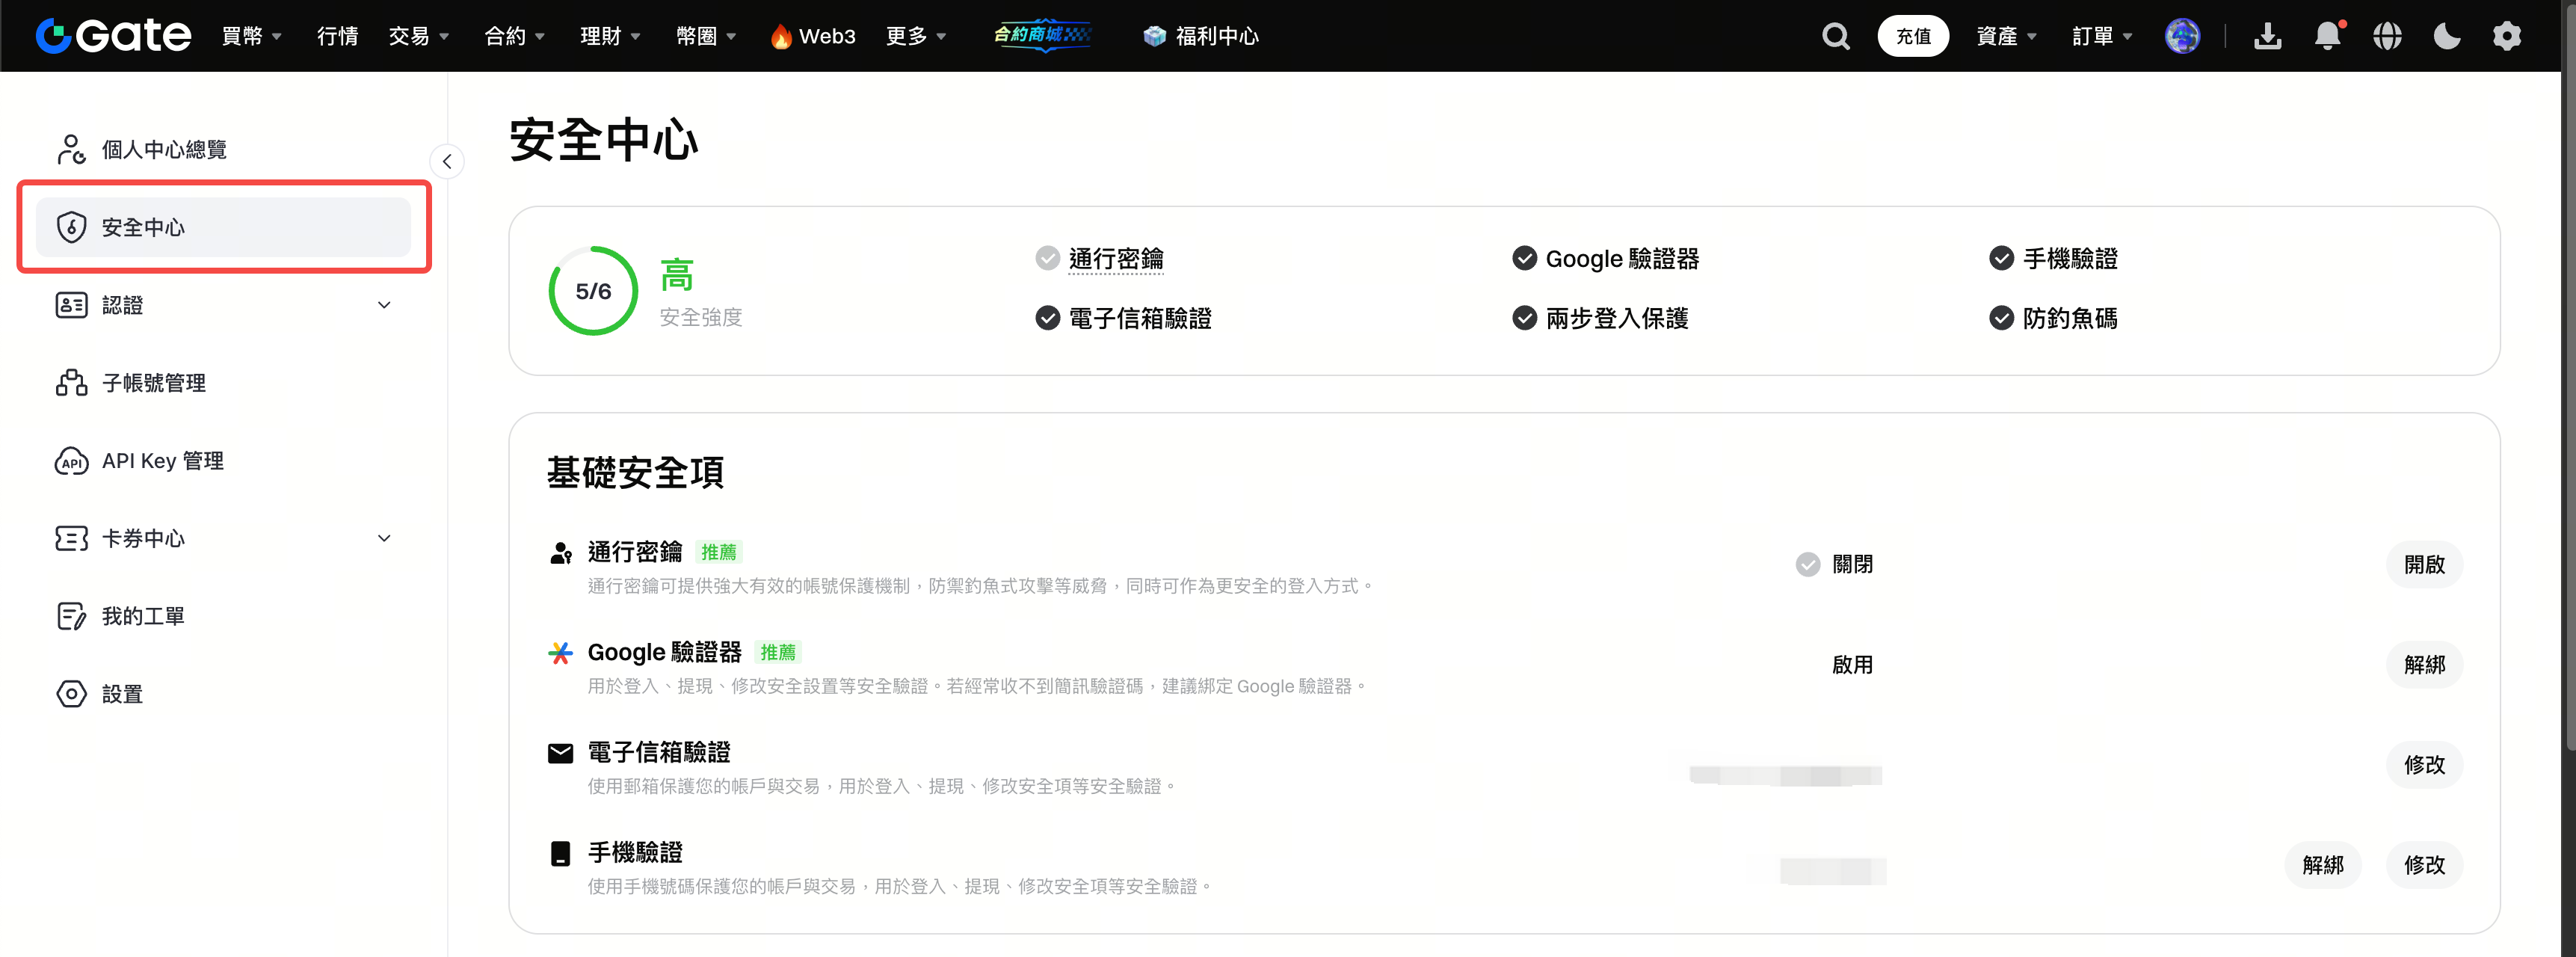Collapse the sidebar with arrow button
This screenshot has width=2576, height=957.
447,162
